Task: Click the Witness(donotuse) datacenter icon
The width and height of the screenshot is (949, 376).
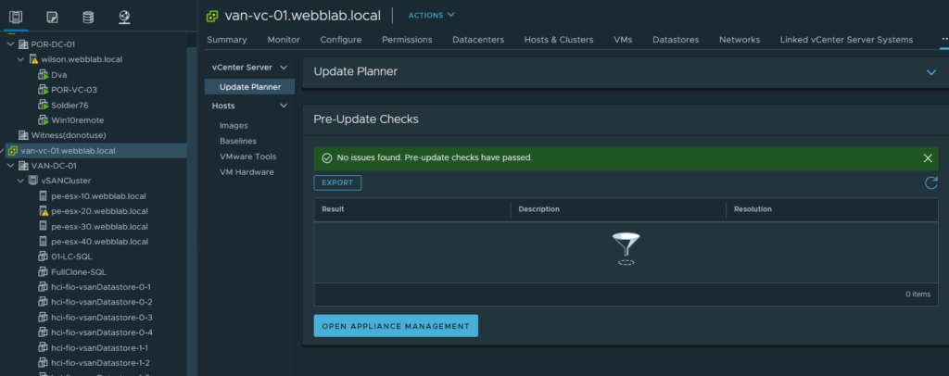Action: point(23,135)
